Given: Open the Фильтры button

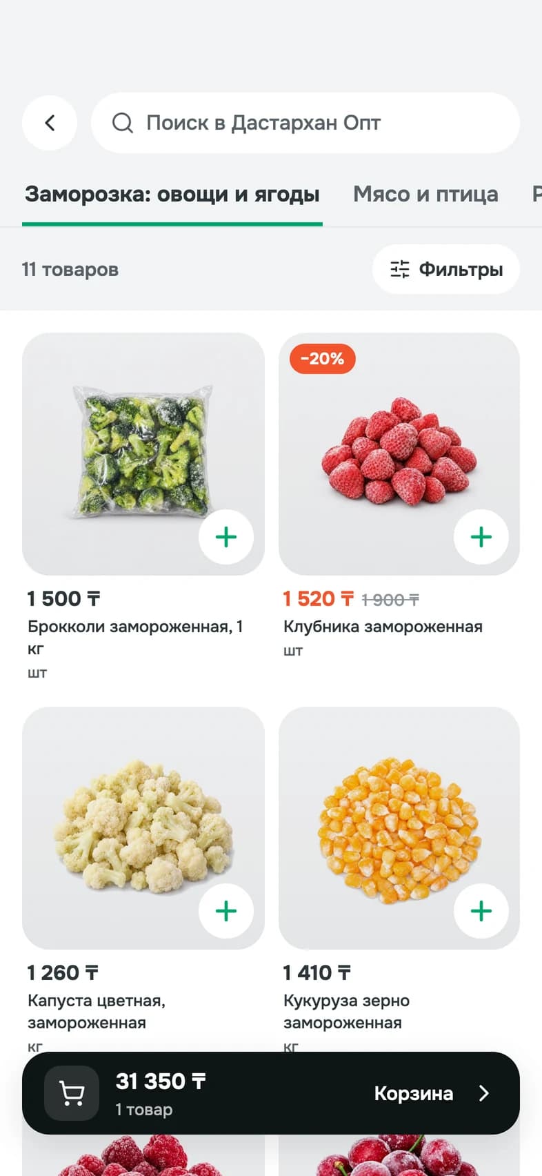Looking at the screenshot, I should click(446, 269).
